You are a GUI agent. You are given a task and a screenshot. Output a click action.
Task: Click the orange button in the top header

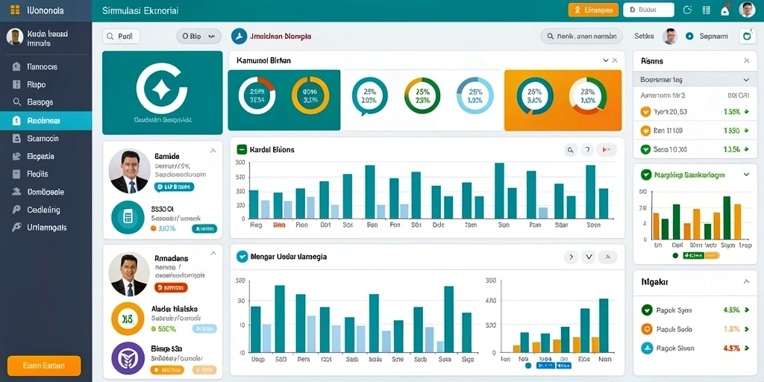(593, 10)
